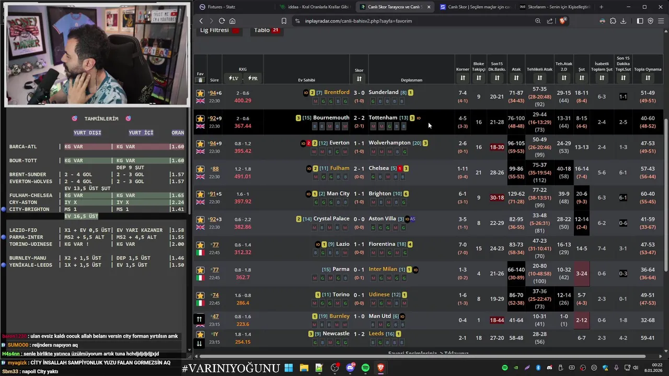Toggle favorite star for Man City vs Brighton
The height and width of the screenshot is (376, 669).
point(200,194)
